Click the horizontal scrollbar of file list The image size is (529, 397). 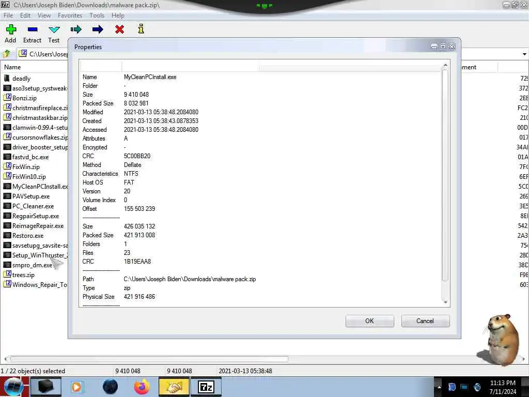149,359
